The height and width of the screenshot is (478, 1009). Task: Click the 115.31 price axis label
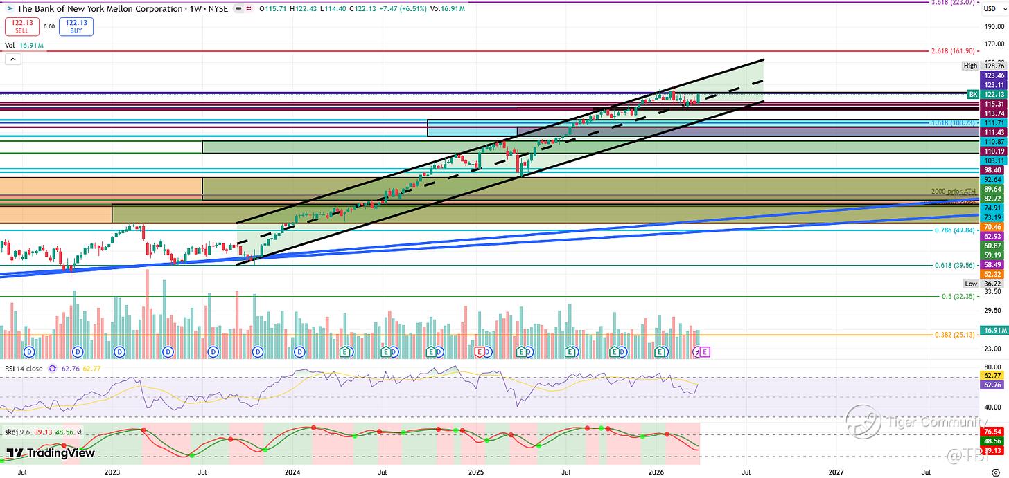[994, 104]
